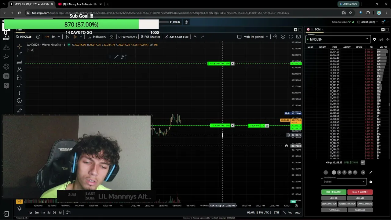Open the DOM Contract MNQU26 dropdown
The height and width of the screenshot is (220, 391).
339,39
